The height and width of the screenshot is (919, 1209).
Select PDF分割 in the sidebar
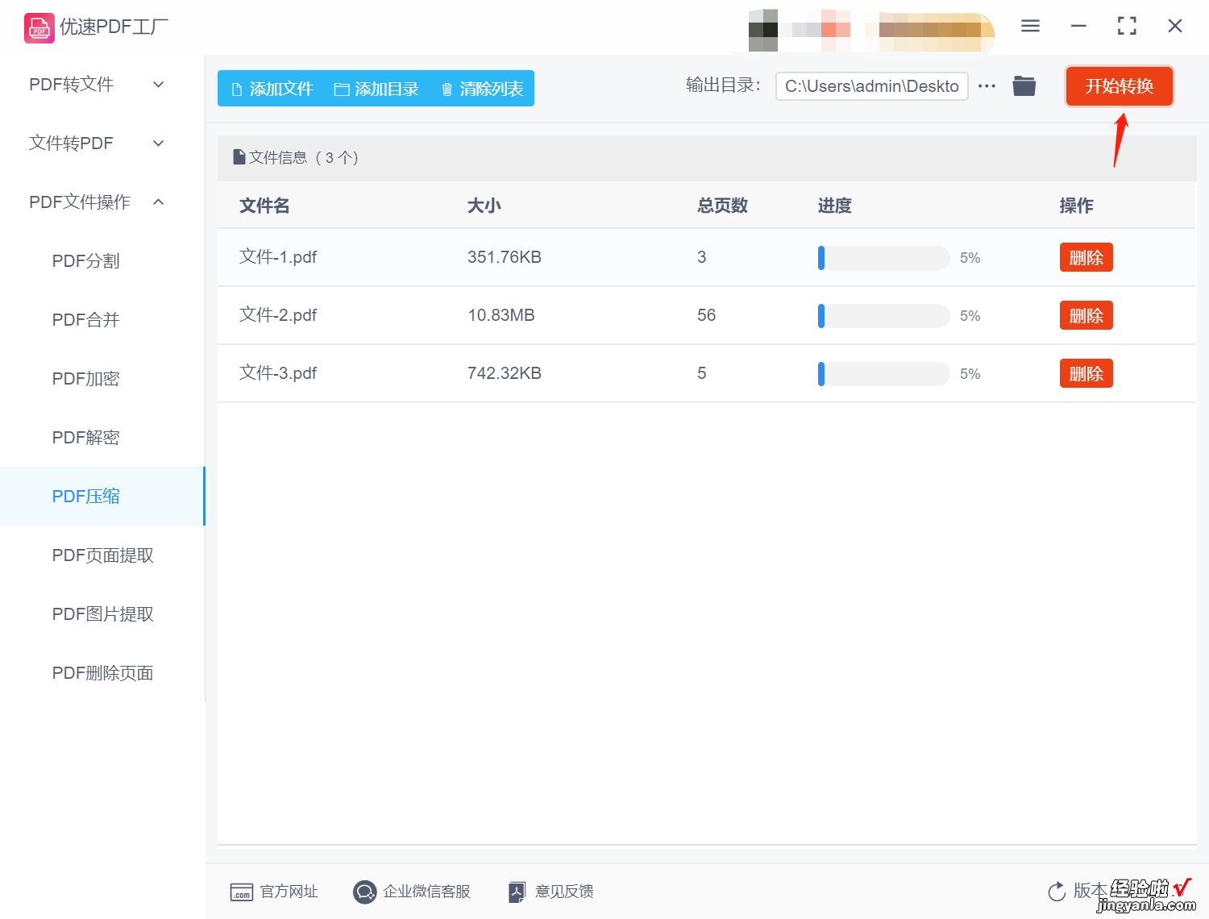102,261
